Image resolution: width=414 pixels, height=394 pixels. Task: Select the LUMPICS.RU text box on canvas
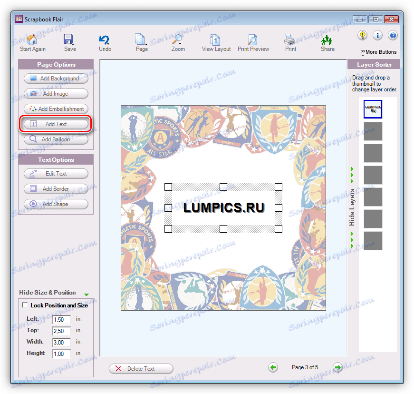(223, 207)
